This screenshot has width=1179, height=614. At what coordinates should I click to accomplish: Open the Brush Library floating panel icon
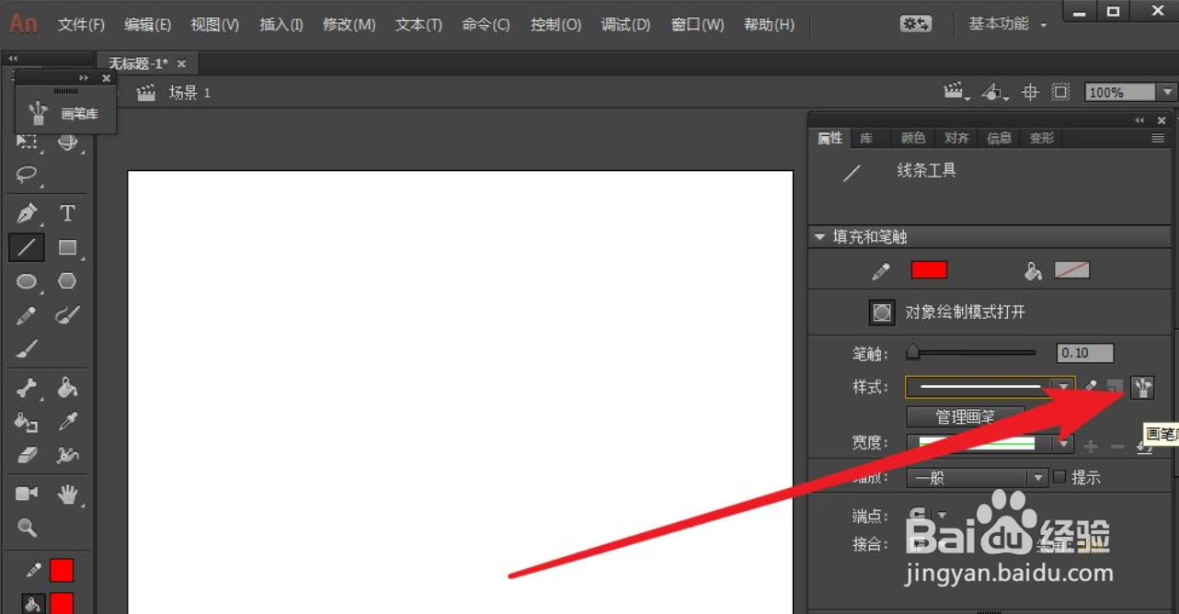(38, 113)
